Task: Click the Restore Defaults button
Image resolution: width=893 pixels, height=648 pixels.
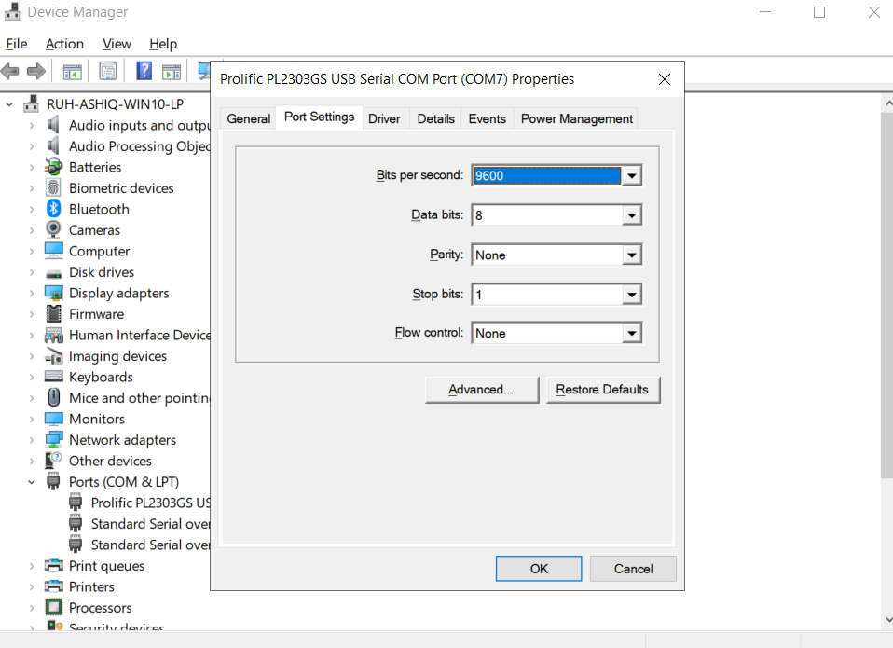Action: click(x=602, y=390)
